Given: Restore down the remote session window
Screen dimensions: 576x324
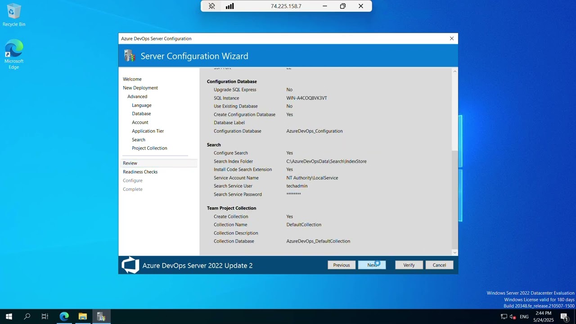Looking at the screenshot, I should [343, 6].
